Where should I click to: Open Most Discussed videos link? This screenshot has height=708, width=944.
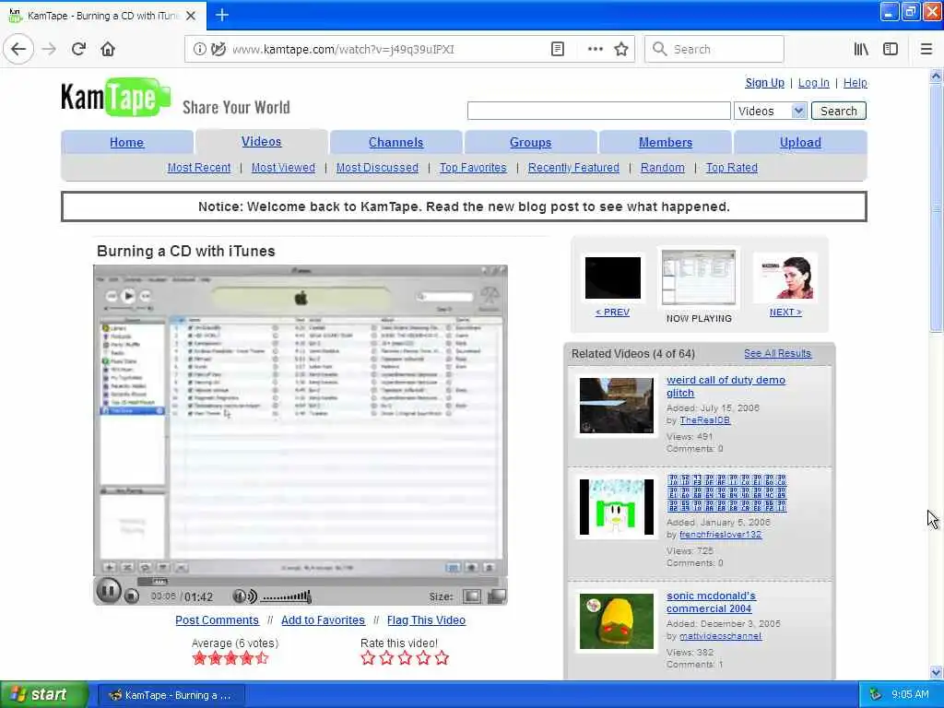pos(377,168)
